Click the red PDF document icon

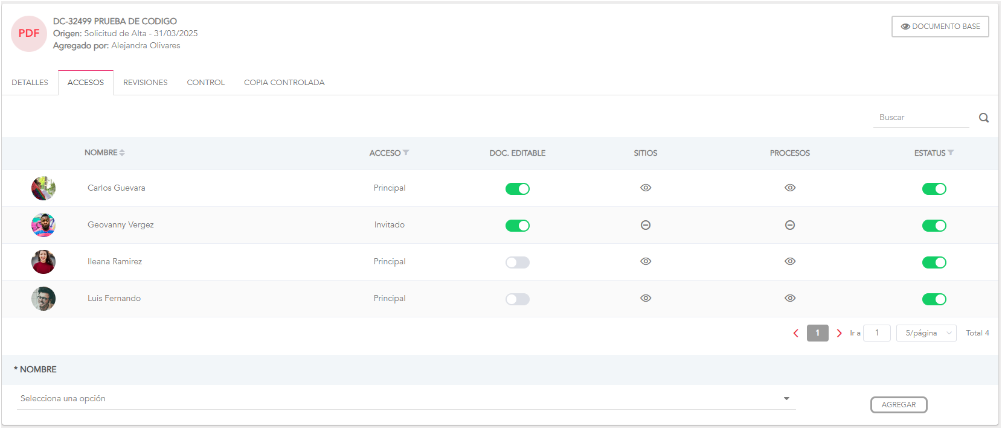pyautogui.click(x=29, y=34)
